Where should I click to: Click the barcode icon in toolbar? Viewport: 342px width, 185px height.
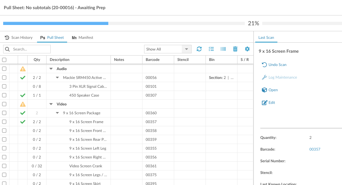click(223, 49)
